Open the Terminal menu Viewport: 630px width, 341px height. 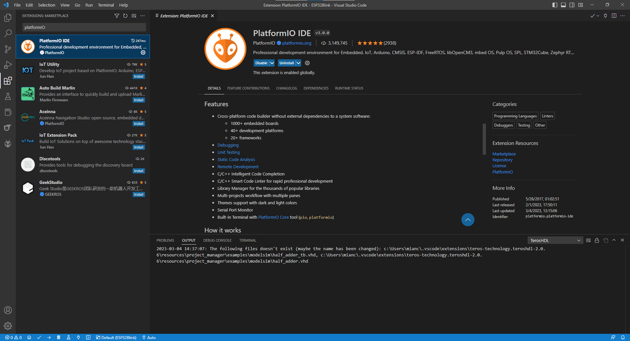click(106, 5)
